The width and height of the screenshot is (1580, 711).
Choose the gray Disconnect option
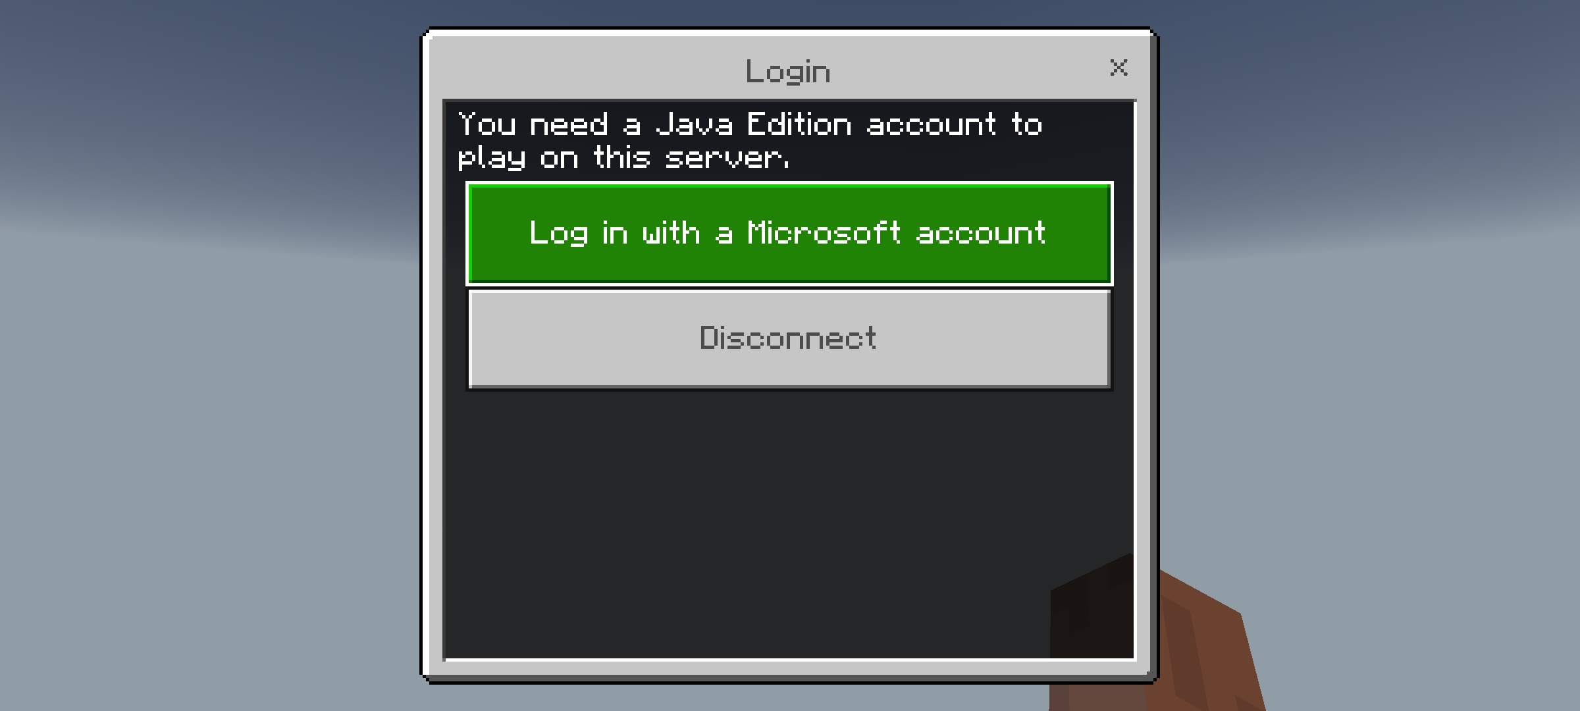point(789,339)
